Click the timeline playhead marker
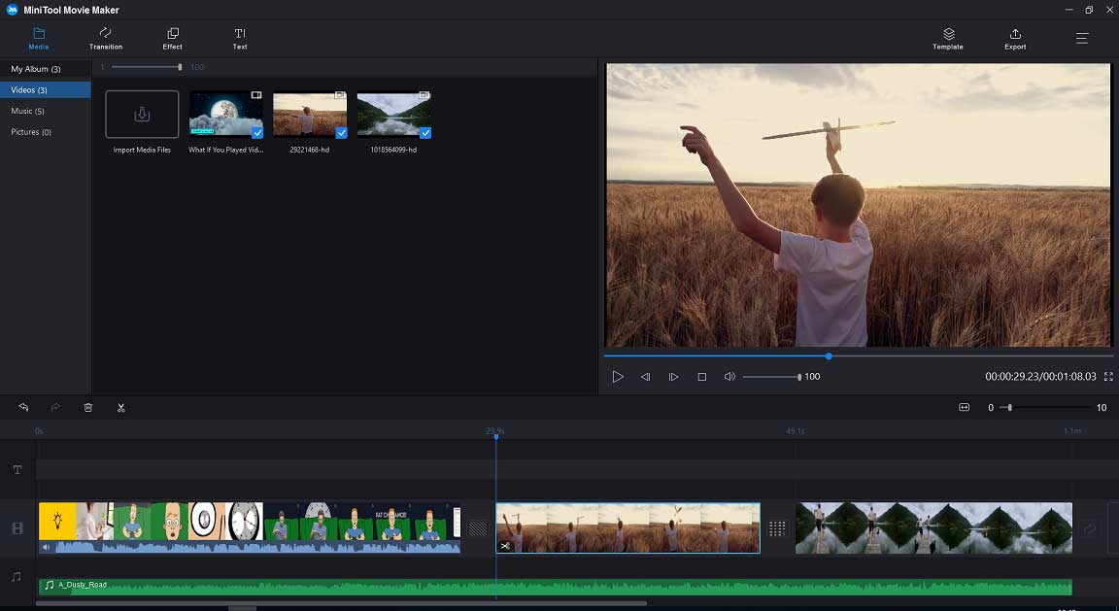Screen dimensions: 1119x611 click(496, 436)
